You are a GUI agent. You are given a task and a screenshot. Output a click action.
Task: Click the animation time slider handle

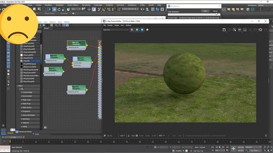click(13, 137)
